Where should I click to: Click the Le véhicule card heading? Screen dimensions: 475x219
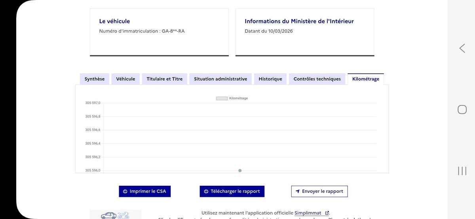pos(114,21)
